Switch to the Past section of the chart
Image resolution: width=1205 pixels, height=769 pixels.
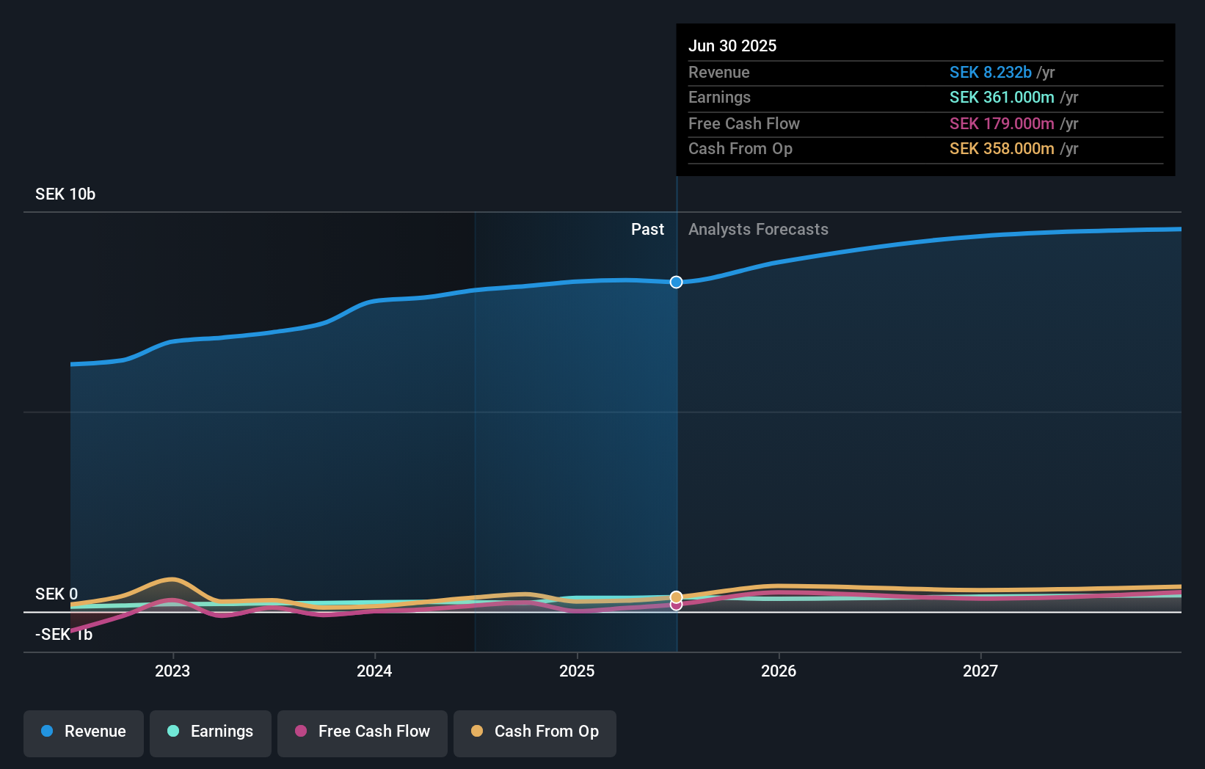(647, 229)
